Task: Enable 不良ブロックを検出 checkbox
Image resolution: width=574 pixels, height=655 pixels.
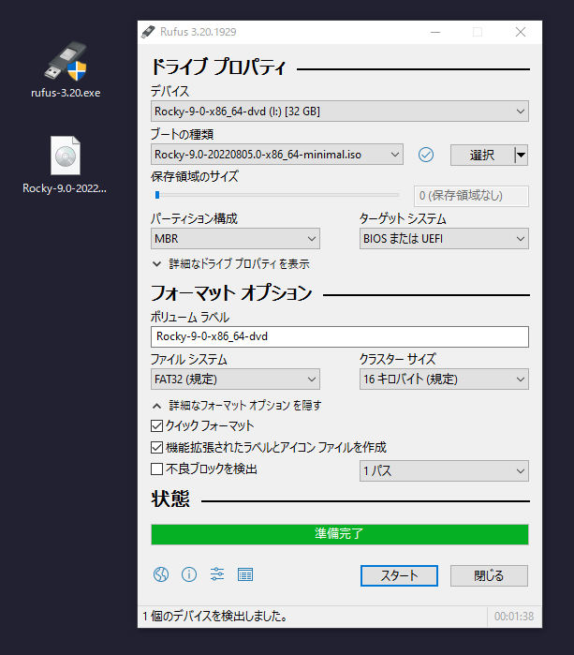Action: coord(156,469)
